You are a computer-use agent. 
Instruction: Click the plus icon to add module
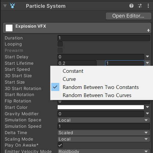pos(148,30)
